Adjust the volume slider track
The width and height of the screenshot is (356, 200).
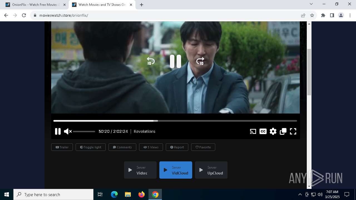click(x=84, y=131)
